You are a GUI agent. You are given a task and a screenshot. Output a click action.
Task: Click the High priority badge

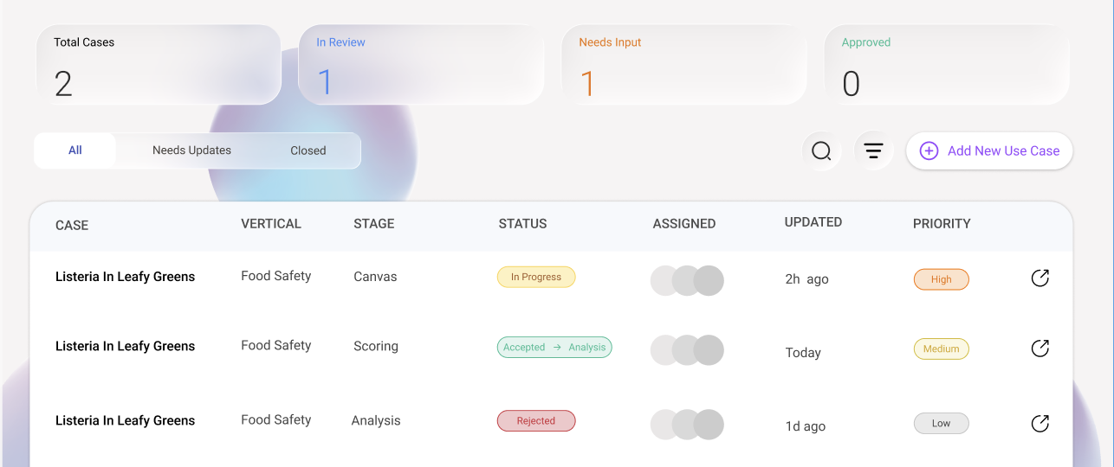(941, 279)
